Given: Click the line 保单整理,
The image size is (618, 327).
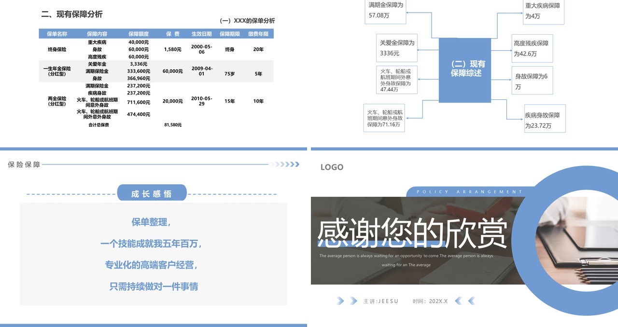Looking at the screenshot, I should coord(152,222).
